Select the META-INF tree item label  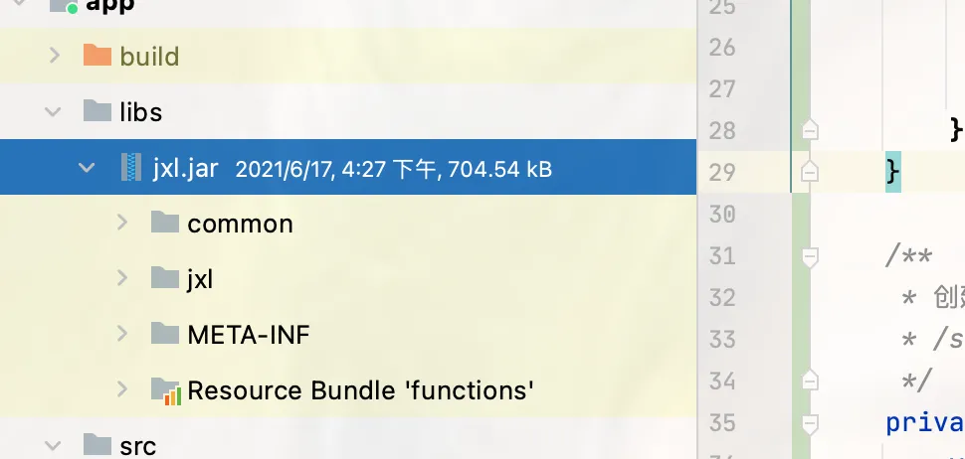pyautogui.click(x=249, y=335)
